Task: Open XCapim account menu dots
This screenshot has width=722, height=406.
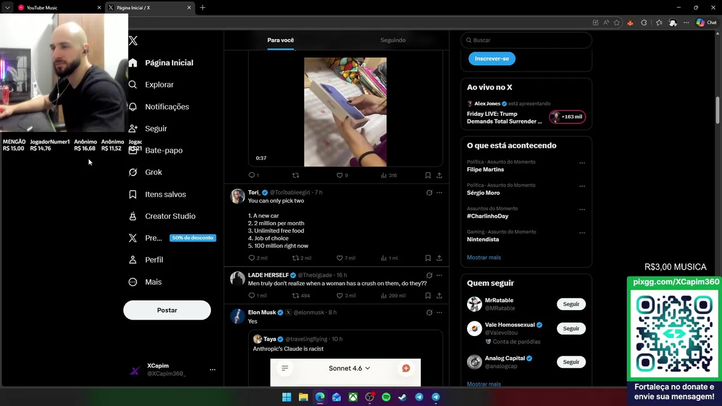Action: pos(213,370)
